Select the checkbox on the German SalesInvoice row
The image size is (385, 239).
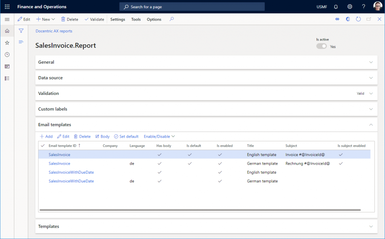click(x=42, y=163)
